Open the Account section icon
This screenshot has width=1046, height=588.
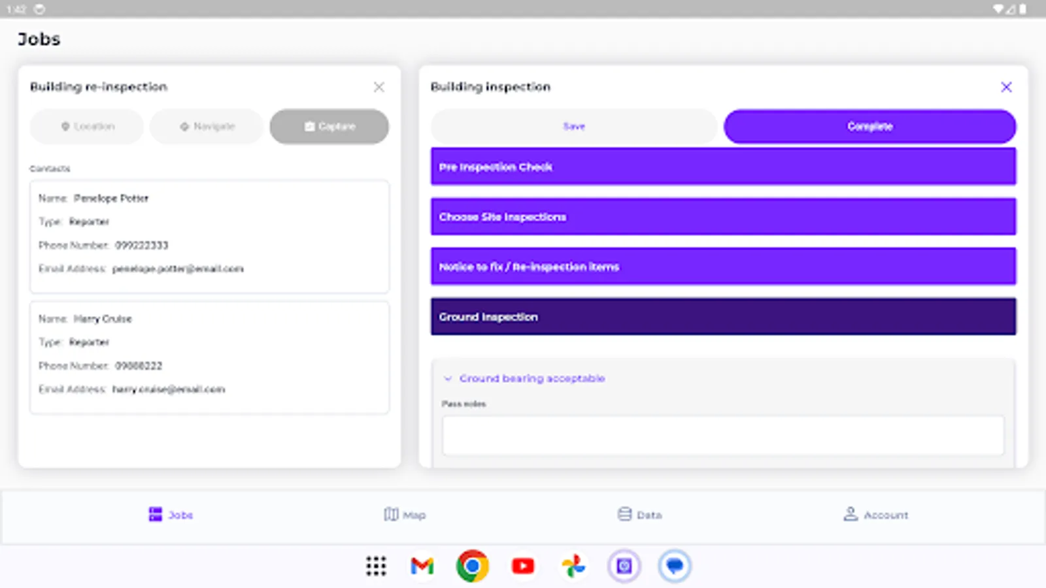pos(850,514)
